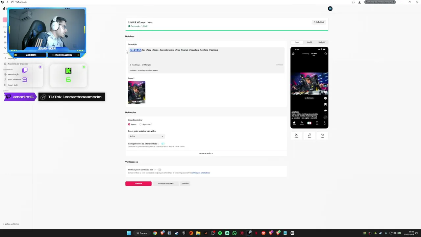Click the back arrow in title bar

[x=8, y=2]
